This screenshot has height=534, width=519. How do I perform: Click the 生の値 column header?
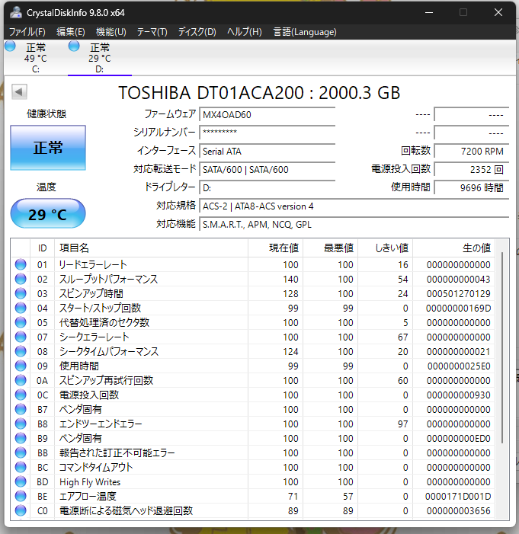[x=453, y=248]
